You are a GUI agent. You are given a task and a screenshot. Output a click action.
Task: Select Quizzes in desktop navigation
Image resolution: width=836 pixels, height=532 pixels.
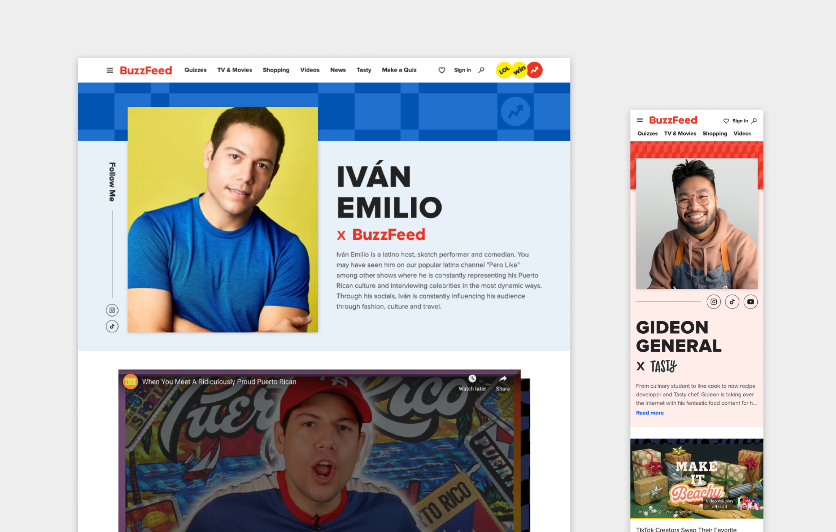click(195, 70)
